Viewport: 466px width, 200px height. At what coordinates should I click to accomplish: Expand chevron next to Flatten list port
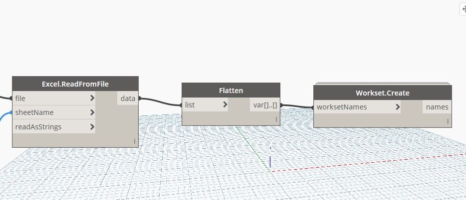(x=225, y=104)
